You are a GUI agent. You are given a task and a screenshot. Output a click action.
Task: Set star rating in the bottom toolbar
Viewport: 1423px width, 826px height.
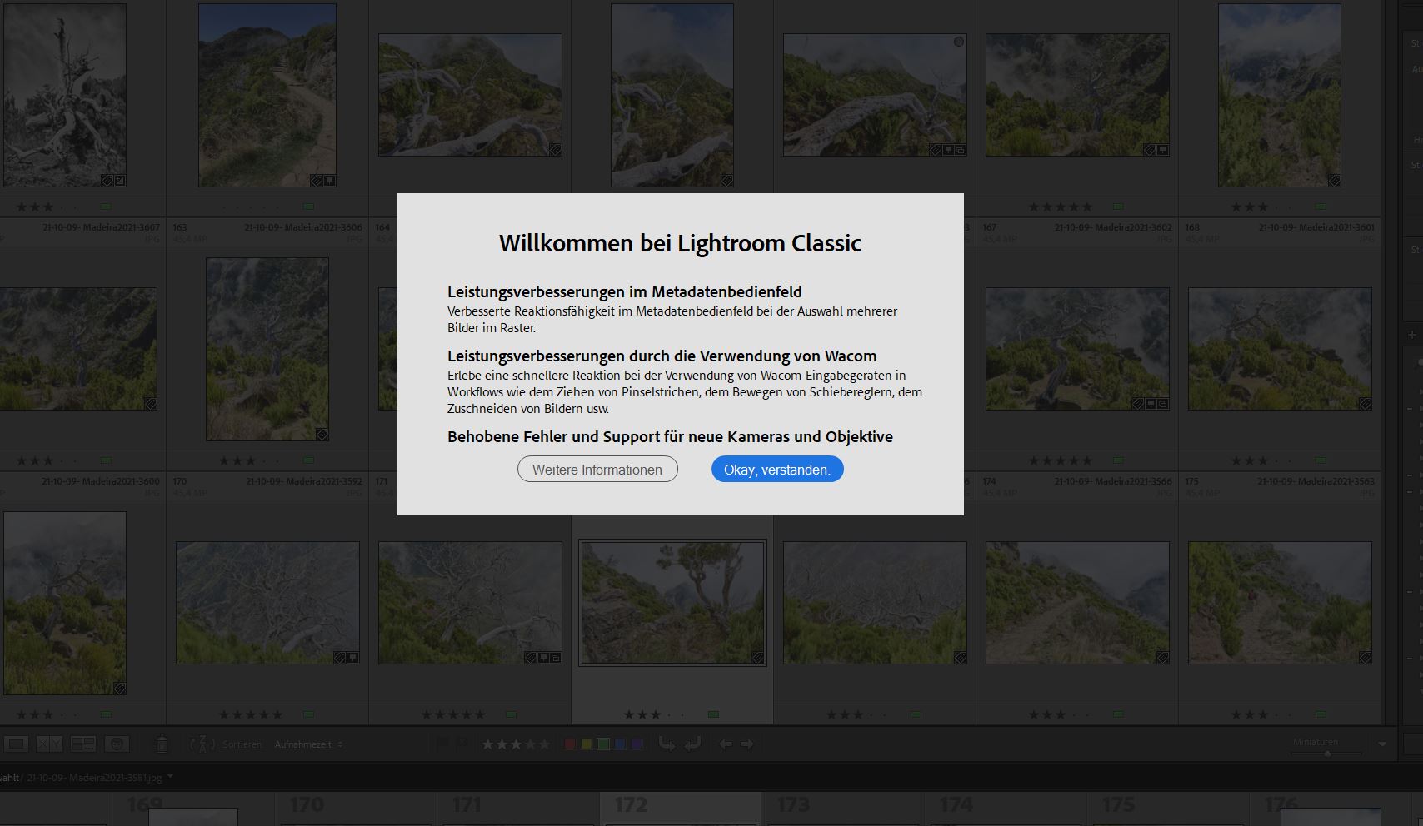(x=516, y=744)
